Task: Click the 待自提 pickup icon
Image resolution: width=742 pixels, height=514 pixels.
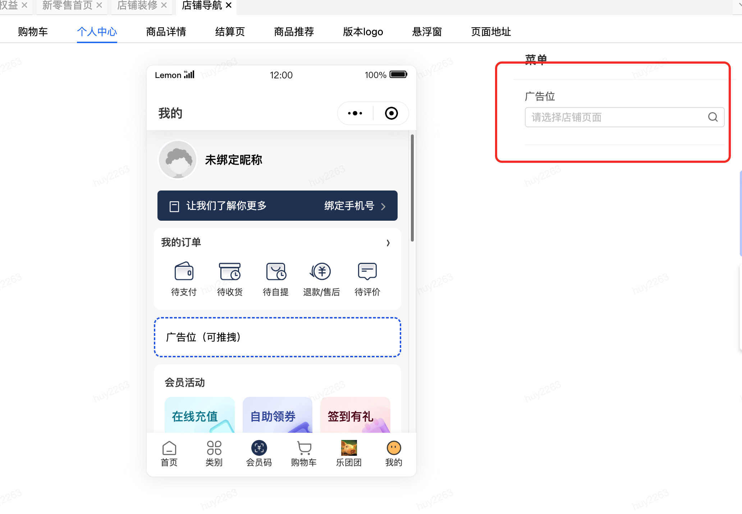Action: [x=276, y=271]
